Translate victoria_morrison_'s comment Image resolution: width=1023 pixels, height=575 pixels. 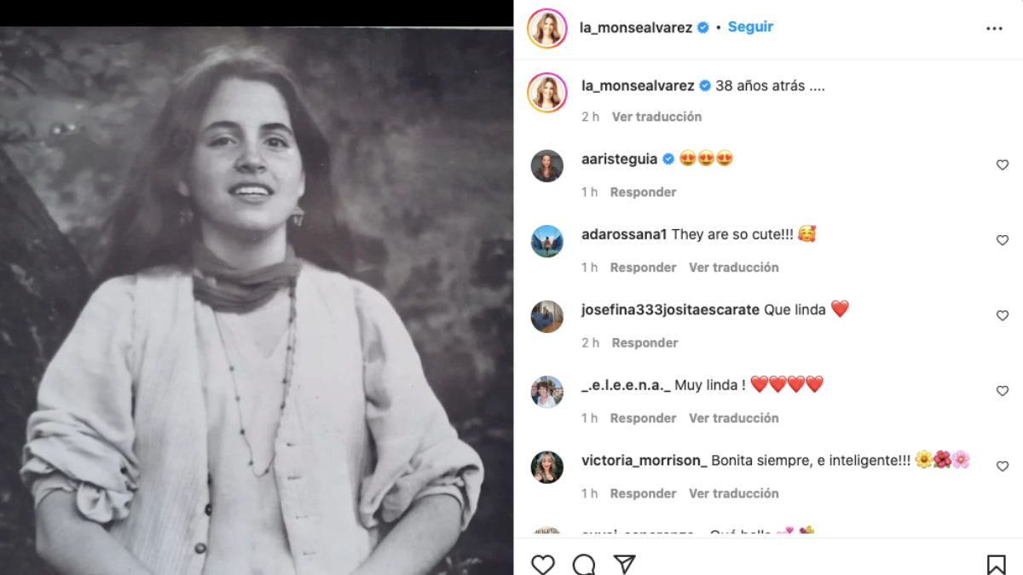tap(733, 493)
